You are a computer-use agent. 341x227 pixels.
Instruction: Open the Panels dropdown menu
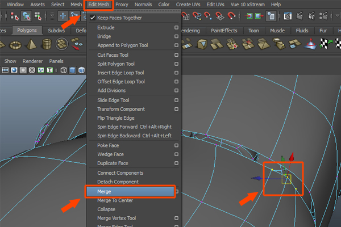click(x=56, y=61)
